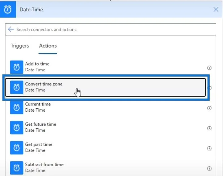This screenshot has width=223, height=176.
Task: Click the Subtract from time clock icon
Action: [x=16, y=168]
